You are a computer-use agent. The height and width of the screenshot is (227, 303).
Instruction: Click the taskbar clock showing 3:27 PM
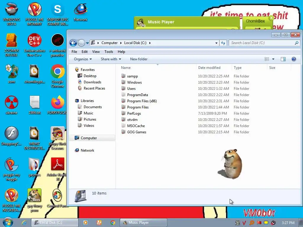(288, 223)
